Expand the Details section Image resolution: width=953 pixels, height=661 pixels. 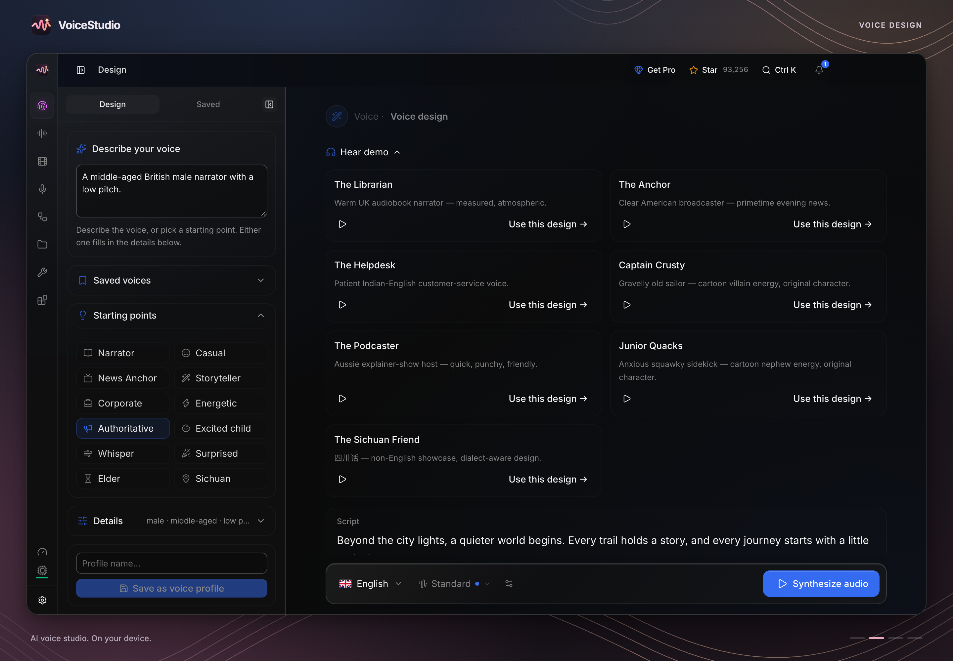coord(172,521)
